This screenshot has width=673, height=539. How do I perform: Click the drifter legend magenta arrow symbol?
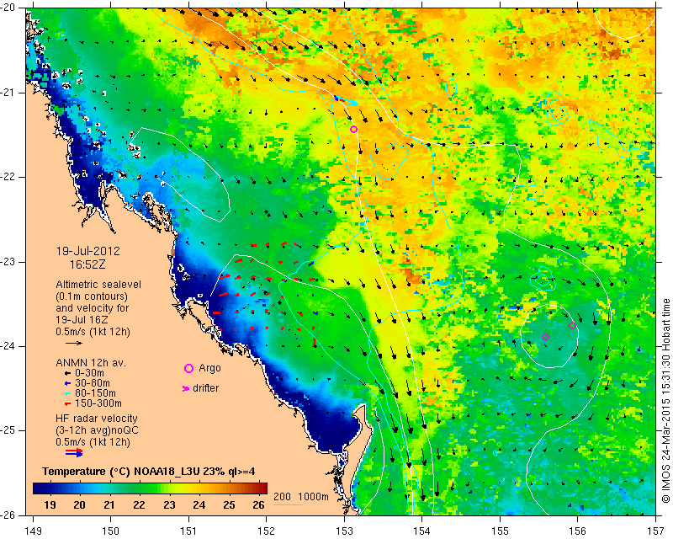pos(186,388)
